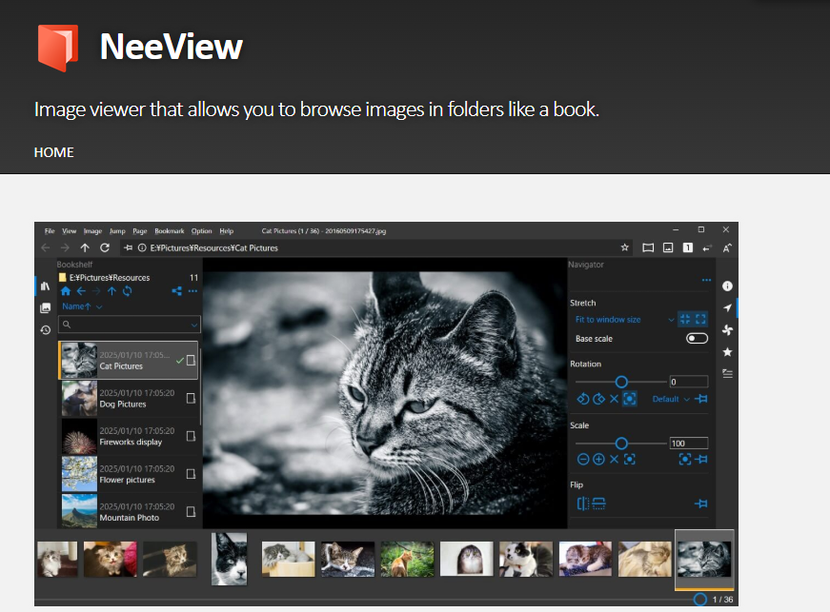Toggle the Base scale switch
This screenshot has width=830, height=612.
click(697, 339)
